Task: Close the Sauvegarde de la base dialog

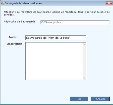Action: click(109, 3)
